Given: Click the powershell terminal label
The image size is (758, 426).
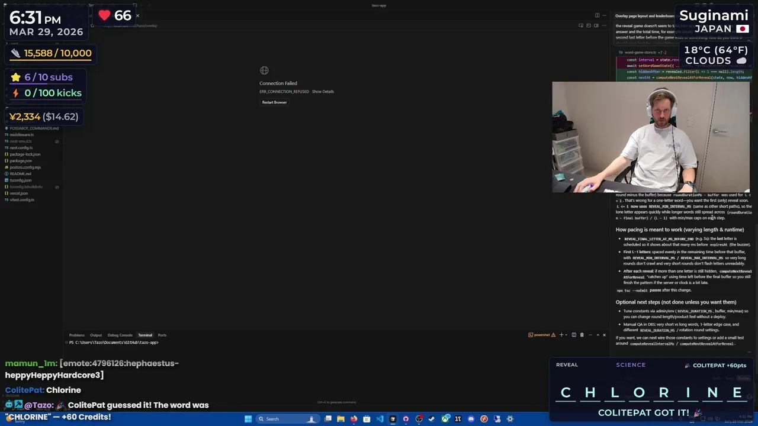Looking at the screenshot, I should (542, 335).
